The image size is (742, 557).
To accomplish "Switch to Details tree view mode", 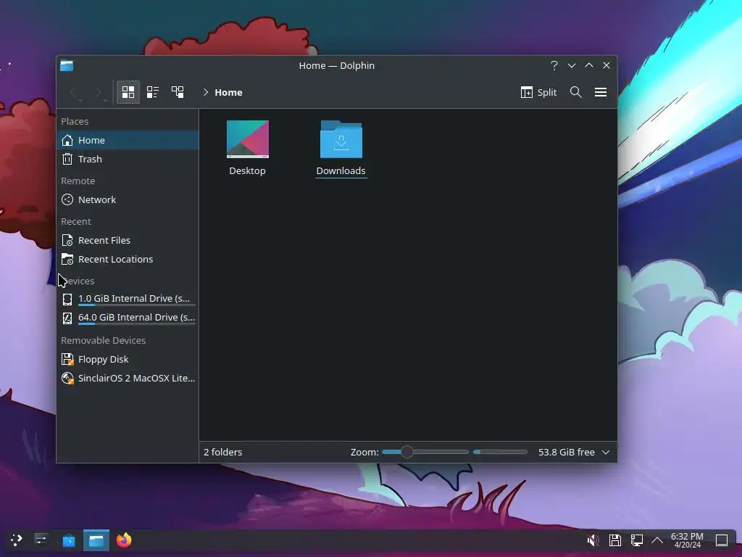I will click(178, 92).
